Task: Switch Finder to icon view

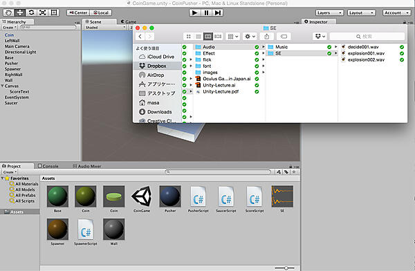Action: point(188,37)
